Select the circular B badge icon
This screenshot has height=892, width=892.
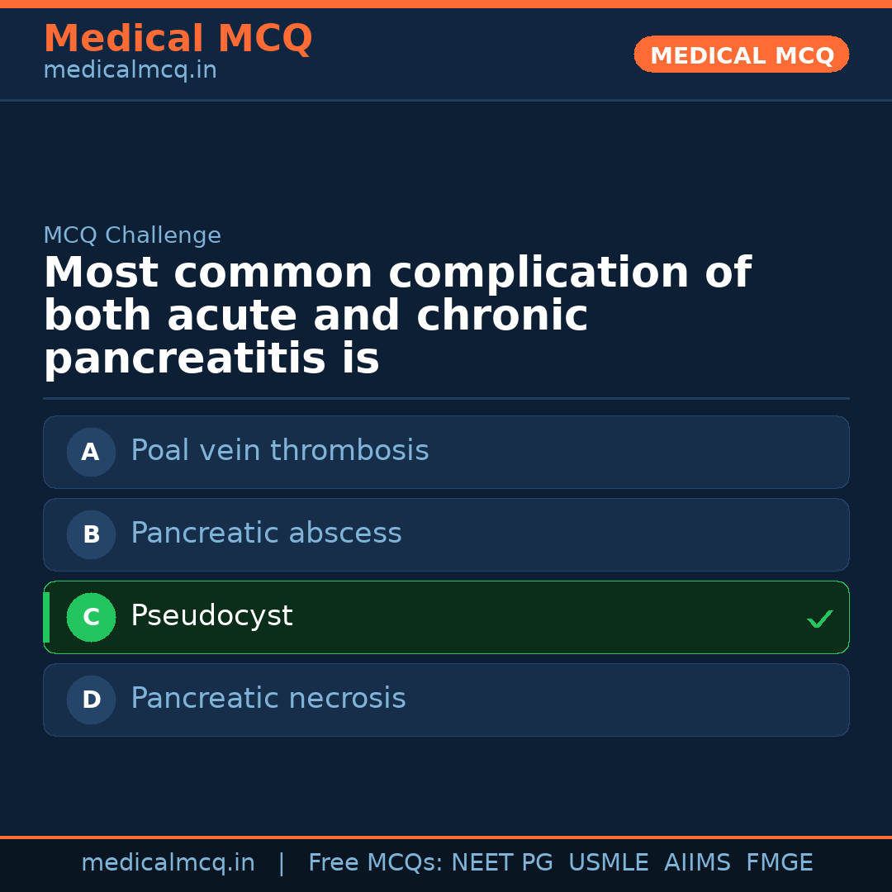(x=91, y=534)
